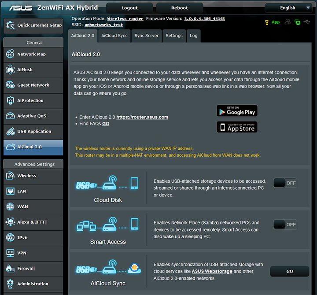
Task: Select the Log tab
Action: click(194, 36)
